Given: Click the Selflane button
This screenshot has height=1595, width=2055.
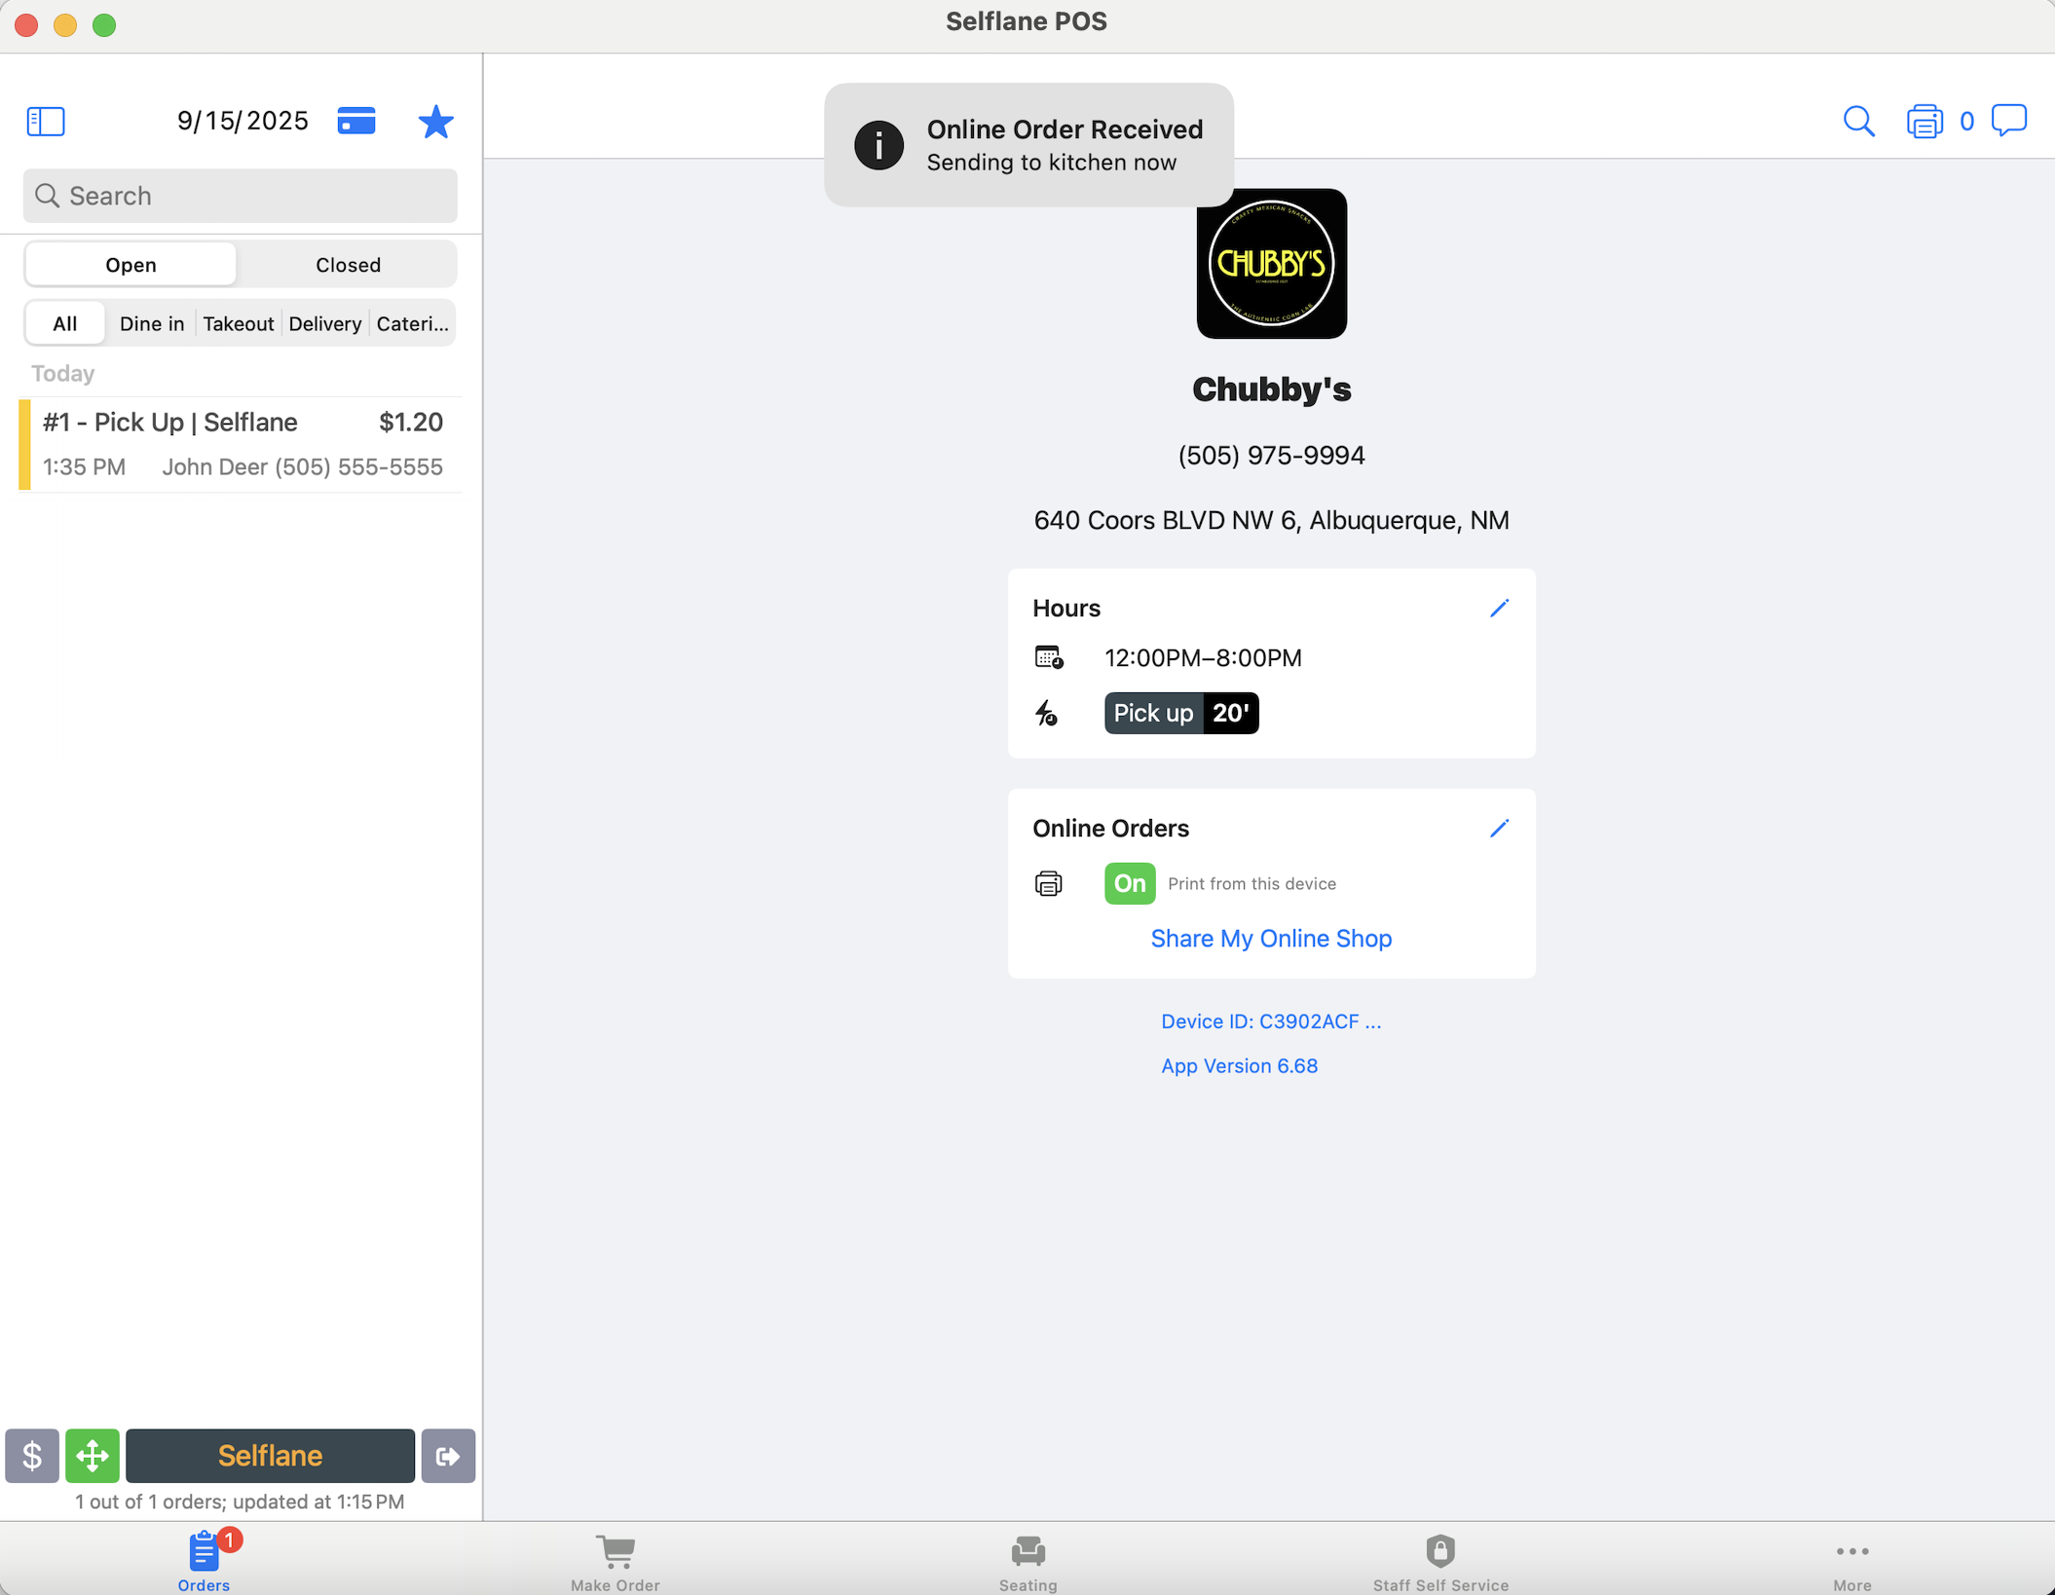Looking at the screenshot, I should point(270,1455).
